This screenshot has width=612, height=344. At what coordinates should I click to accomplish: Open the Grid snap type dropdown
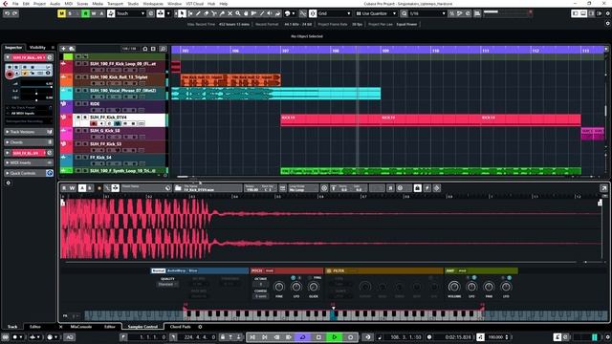pyautogui.click(x=334, y=13)
